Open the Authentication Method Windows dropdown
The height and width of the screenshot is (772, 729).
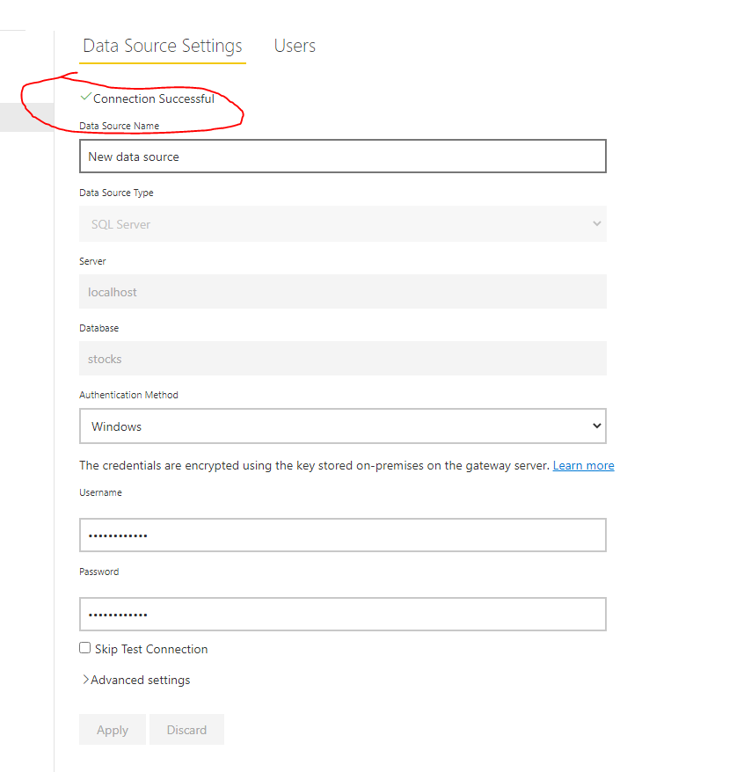point(343,426)
